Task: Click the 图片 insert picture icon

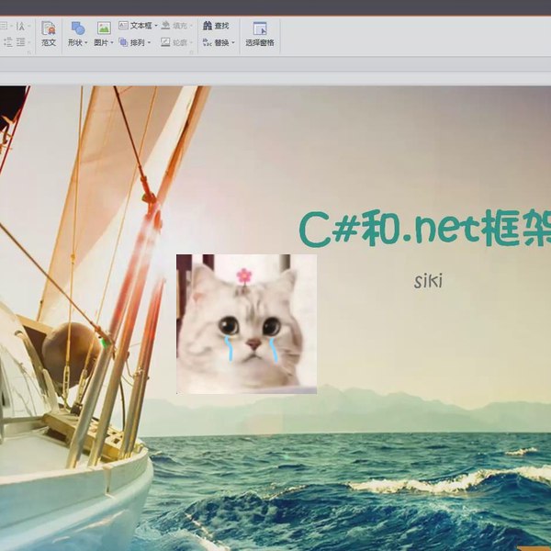Action: 104,28
